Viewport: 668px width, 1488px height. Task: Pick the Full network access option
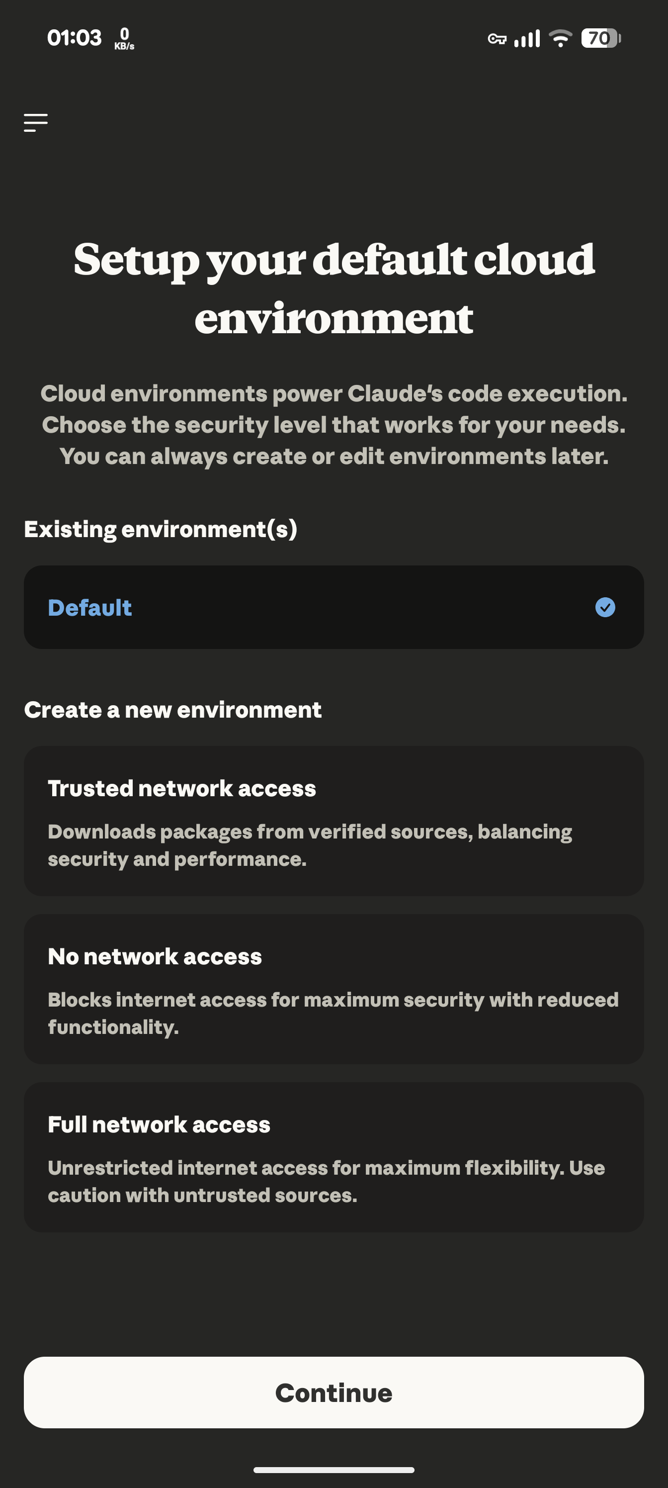point(334,1157)
